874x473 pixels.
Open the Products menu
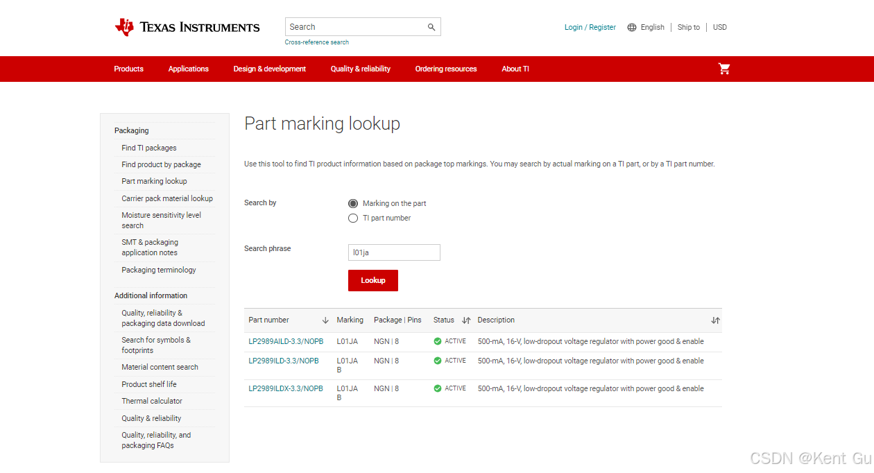tap(129, 69)
